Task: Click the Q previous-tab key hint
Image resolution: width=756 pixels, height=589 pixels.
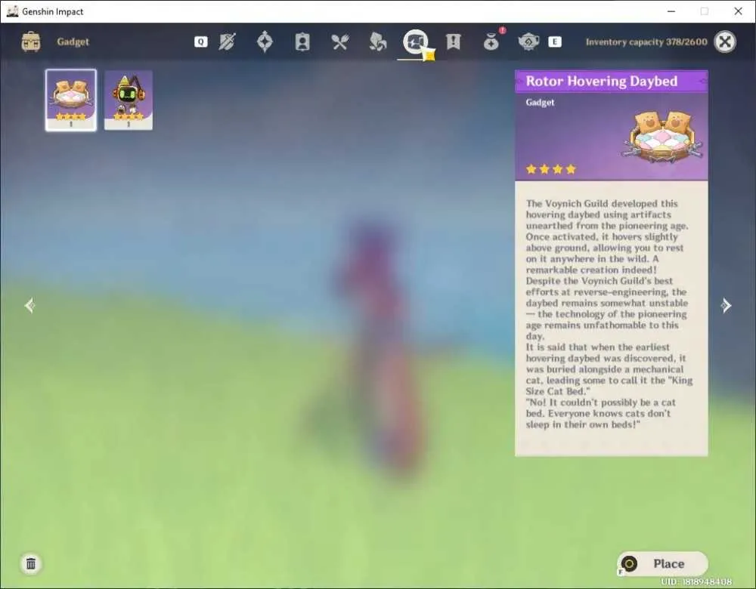Action: click(201, 42)
